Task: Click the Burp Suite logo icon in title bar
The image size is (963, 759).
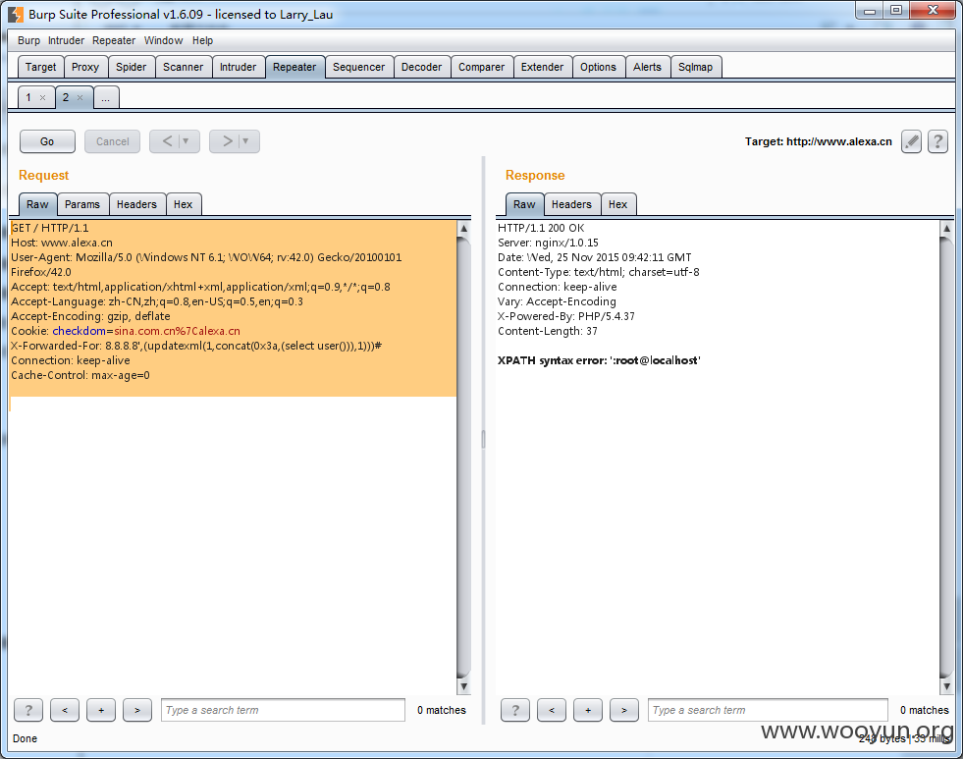Action: pyautogui.click(x=16, y=14)
